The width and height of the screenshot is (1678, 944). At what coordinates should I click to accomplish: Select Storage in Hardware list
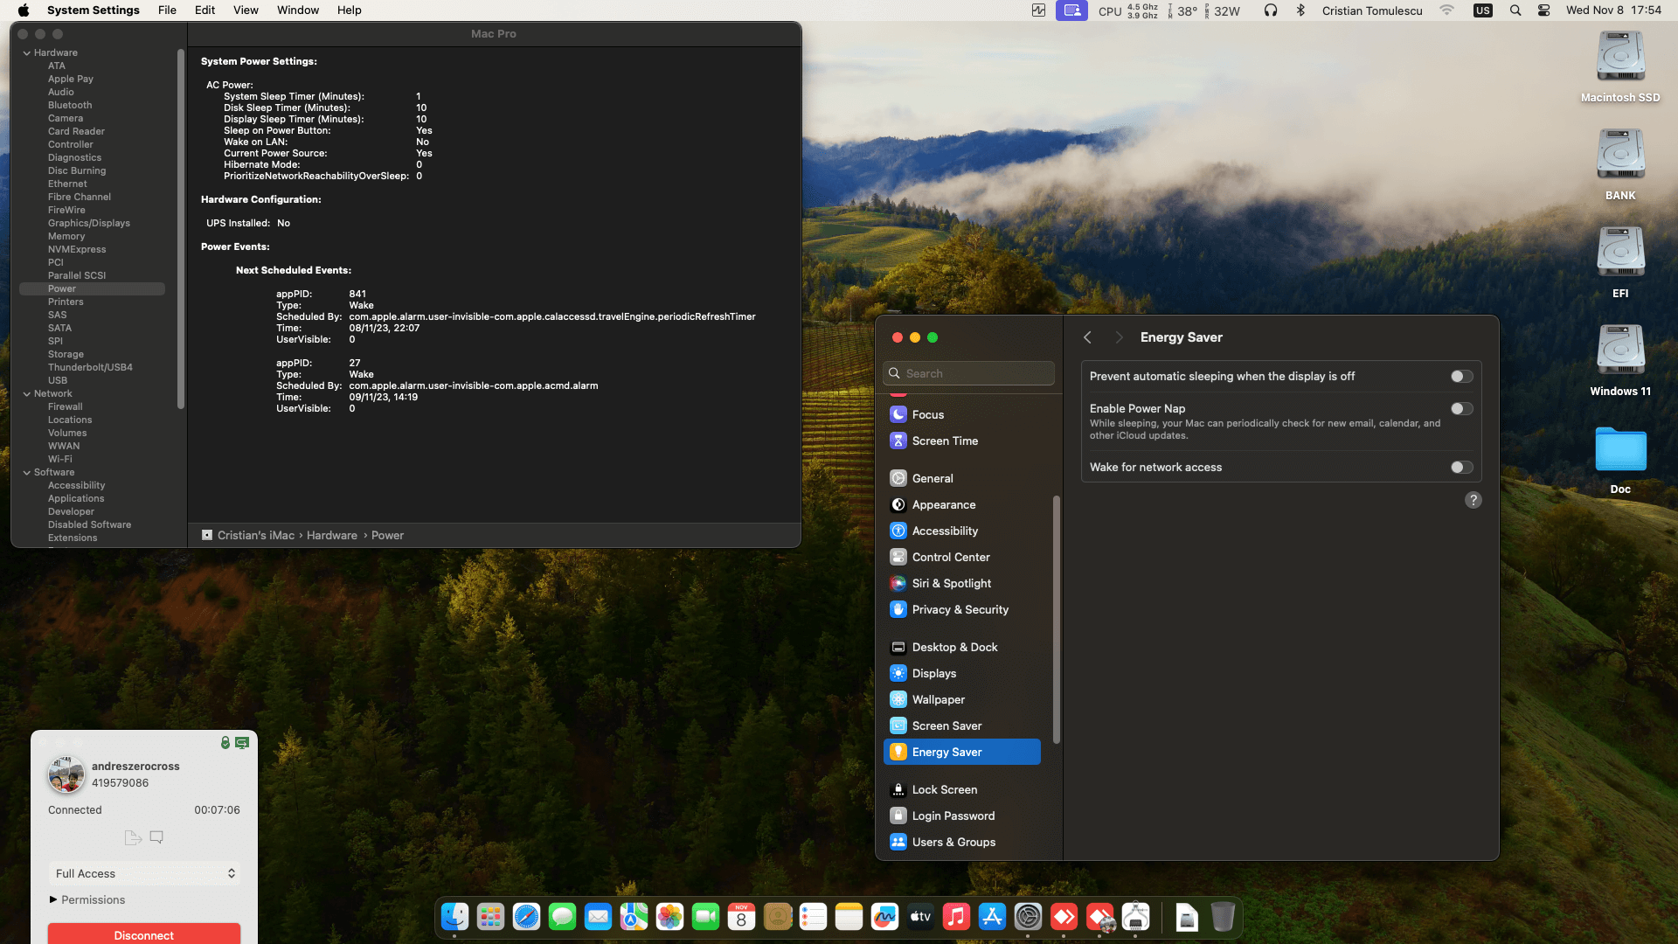66,354
